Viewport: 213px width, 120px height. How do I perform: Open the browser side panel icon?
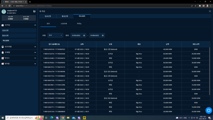[203, 6]
